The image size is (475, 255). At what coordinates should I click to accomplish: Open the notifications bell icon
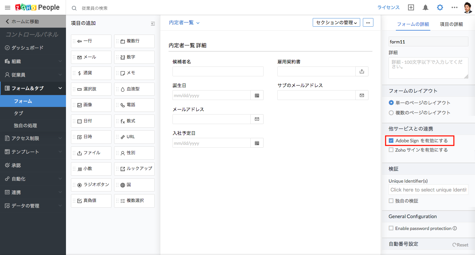click(426, 8)
